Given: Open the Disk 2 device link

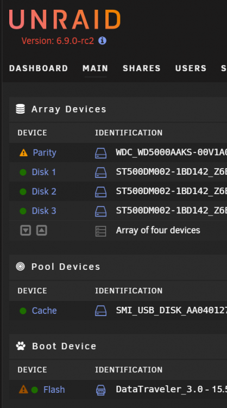Looking at the screenshot, I should point(44,191).
